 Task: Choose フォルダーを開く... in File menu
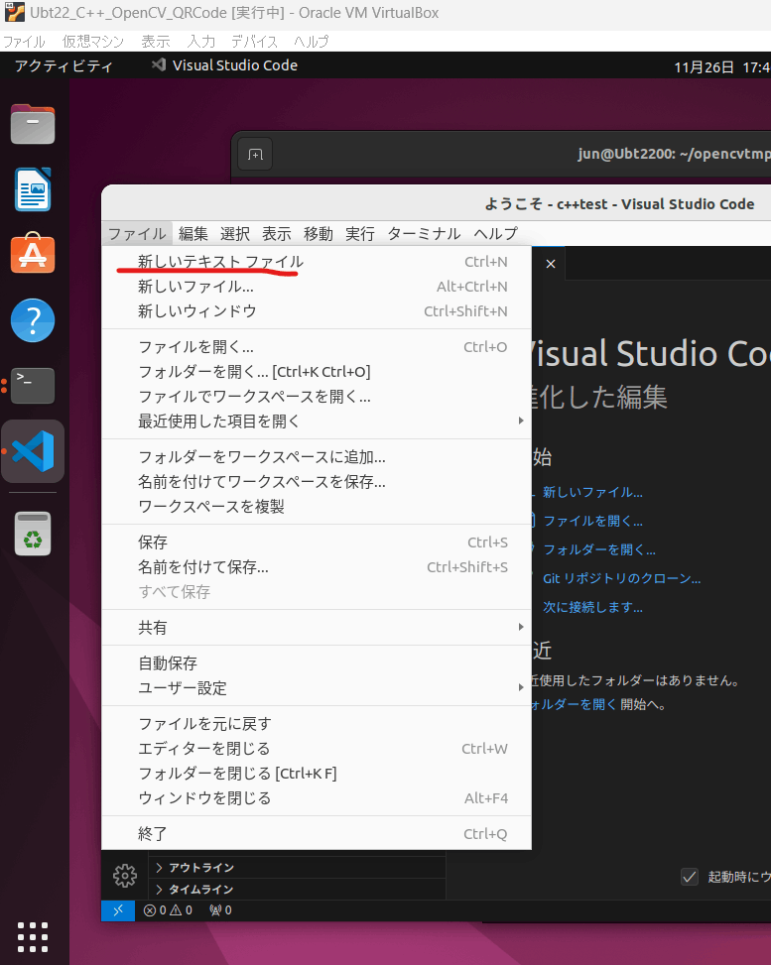click(317, 371)
